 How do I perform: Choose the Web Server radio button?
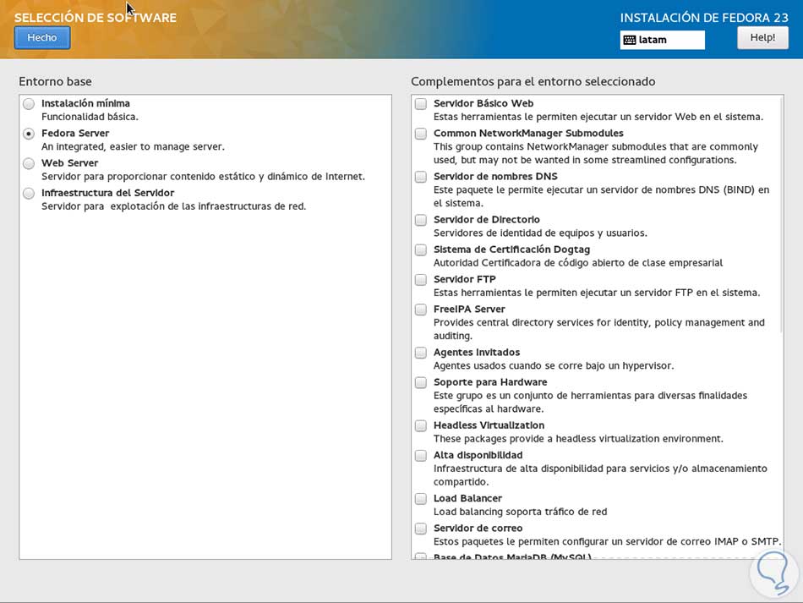tap(29, 163)
